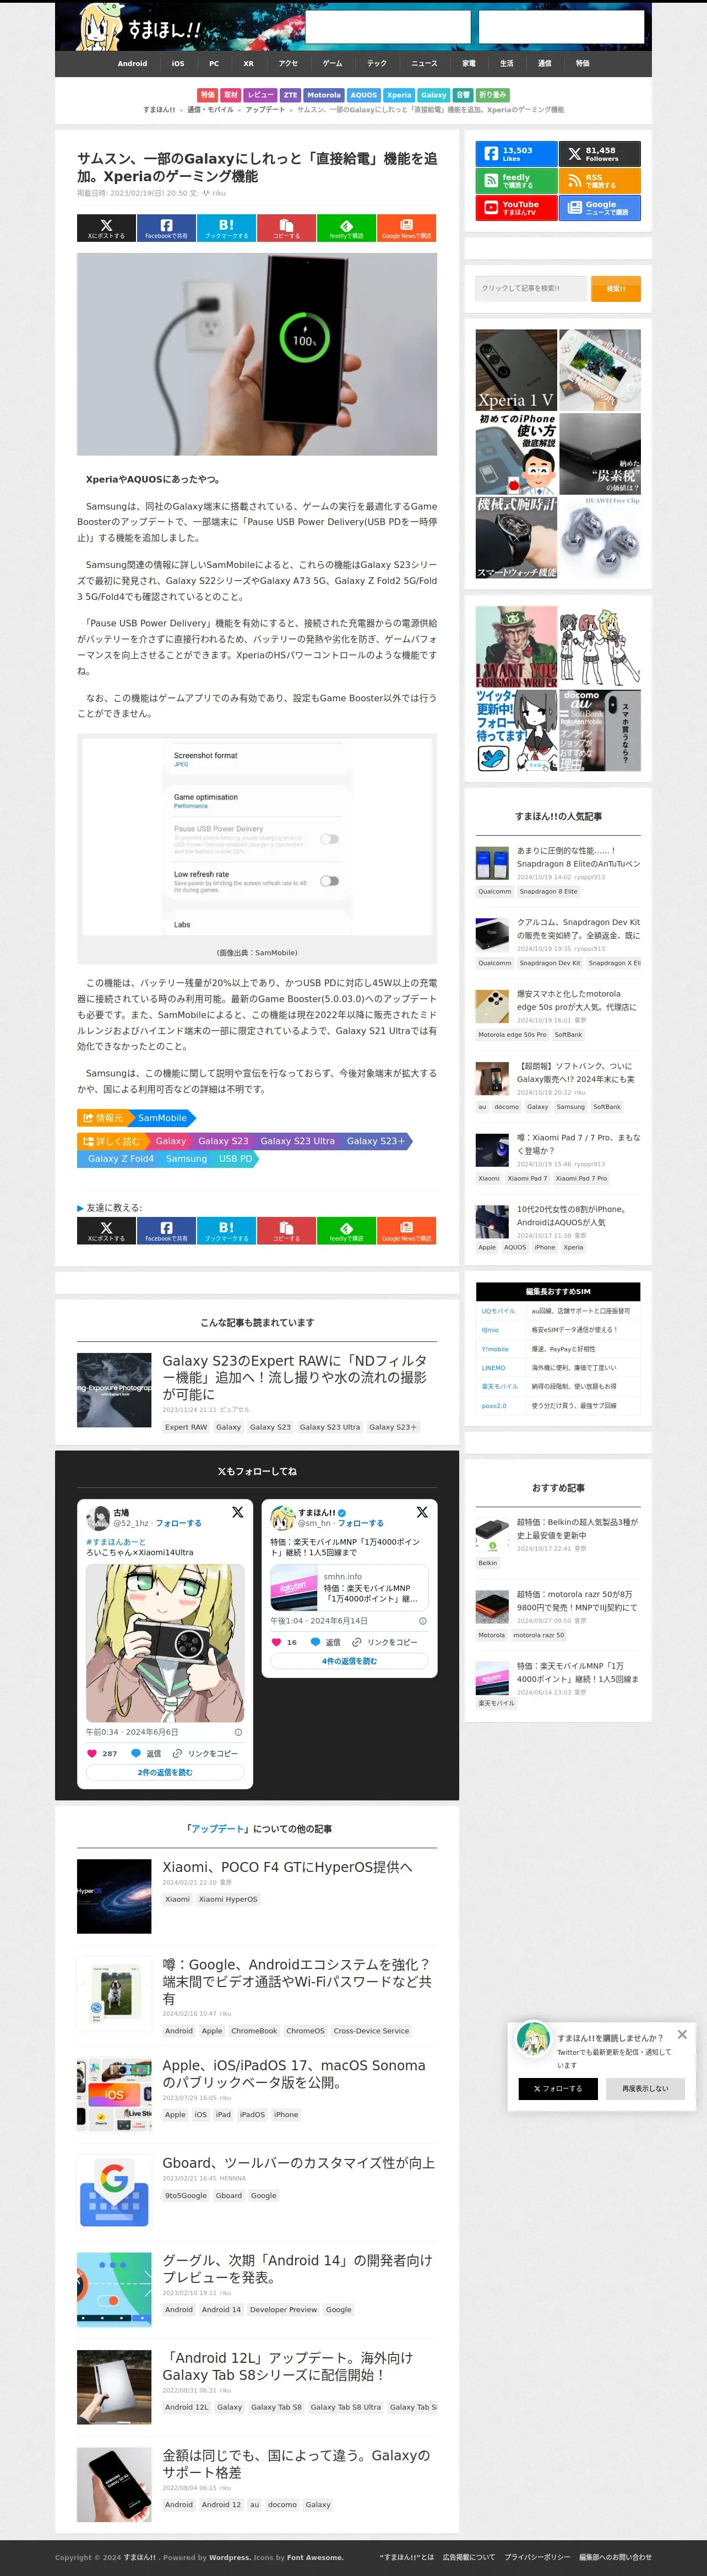Click sidebar Google News subscribe button
Image resolution: width=707 pixels, height=2576 pixels.
click(x=600, y=208)
